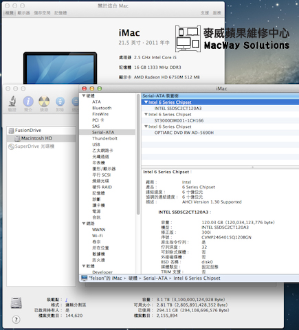Collapse the chipset above OPTIARC DVD drive
This screenshot has height=330, width=299.
click(x=146, y=126)
